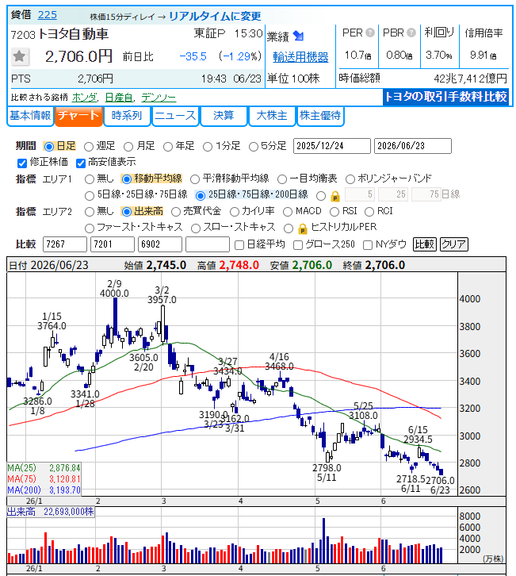Select RCI indicator radio
Viewport: 516px width, 576px height.
369,212
